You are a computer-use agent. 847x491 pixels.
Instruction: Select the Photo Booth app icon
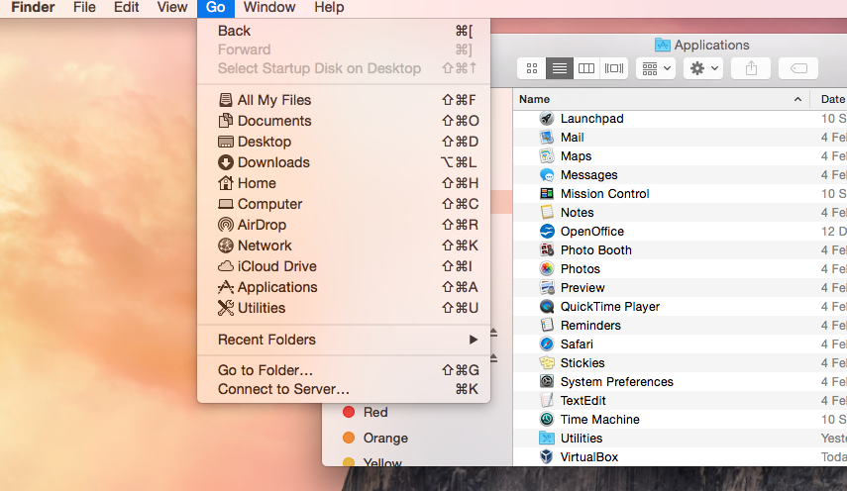click(x=547, y=249)
